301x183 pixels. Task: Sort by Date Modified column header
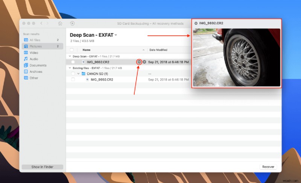pos(158,50)
